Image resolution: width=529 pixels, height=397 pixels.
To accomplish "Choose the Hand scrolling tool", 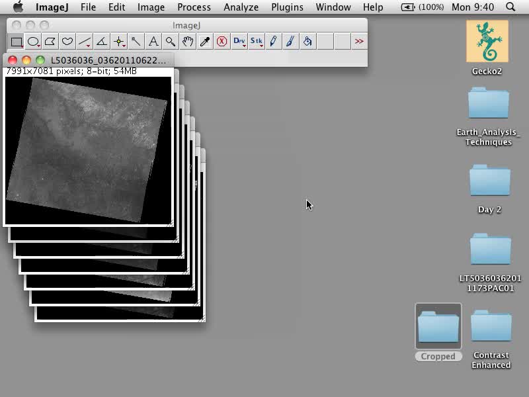I will pyautogui.click(x=188, y=42).
